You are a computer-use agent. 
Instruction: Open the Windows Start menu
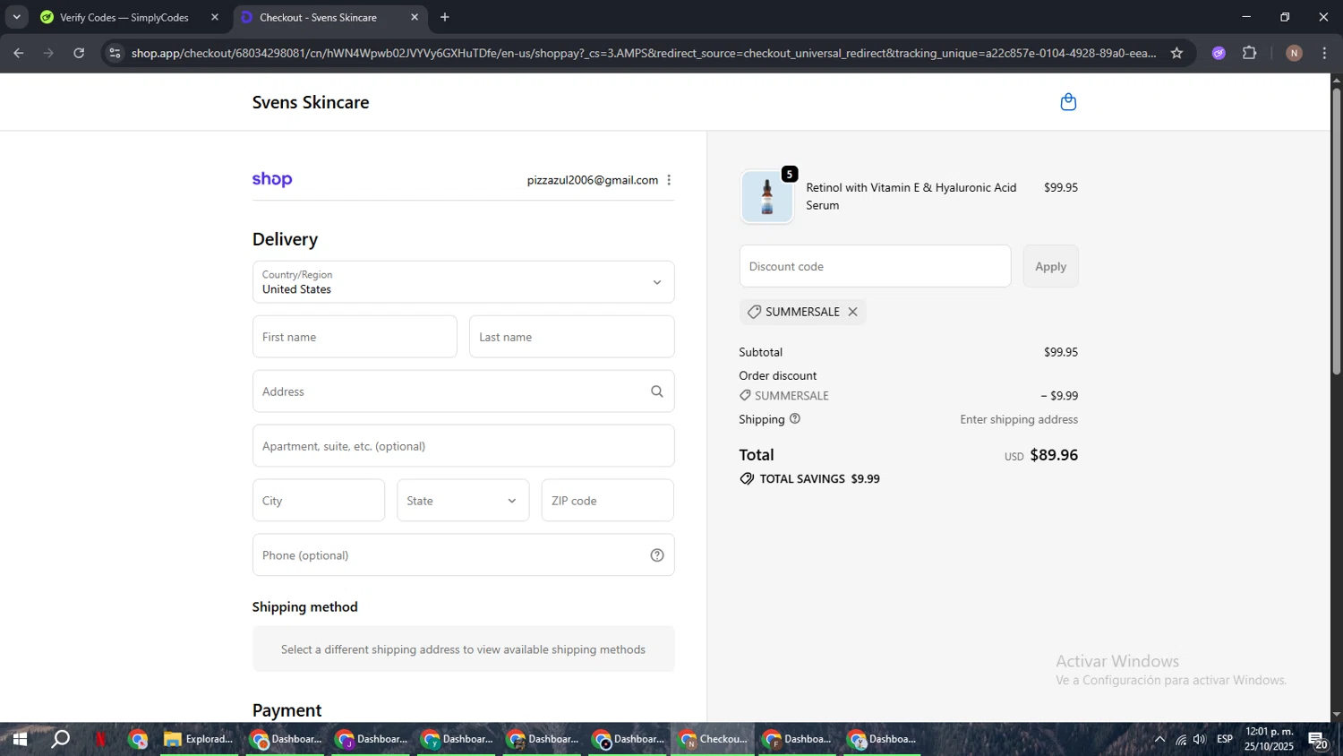pyautogui.click(x=19, y=739)
